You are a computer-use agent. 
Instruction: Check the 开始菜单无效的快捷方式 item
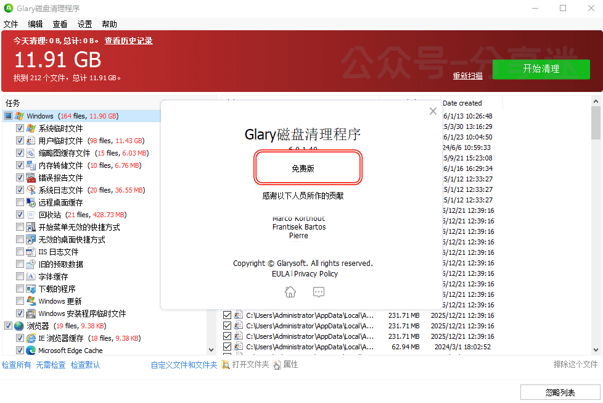click(20, 226)
